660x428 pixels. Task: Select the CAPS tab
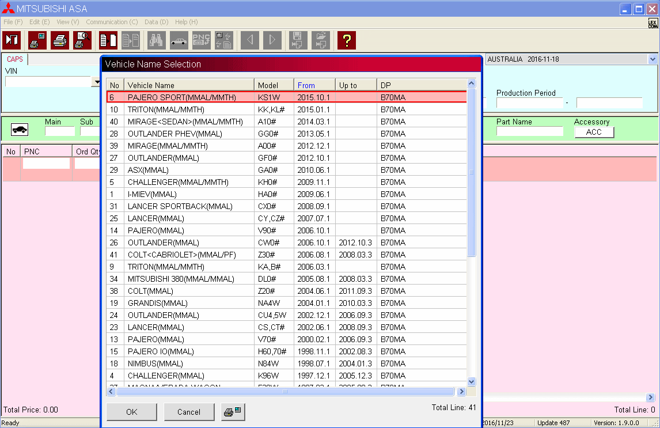pos(15,59)
